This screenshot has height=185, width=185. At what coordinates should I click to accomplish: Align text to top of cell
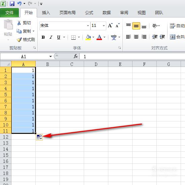pyautogui.click(x=128, y=26)
